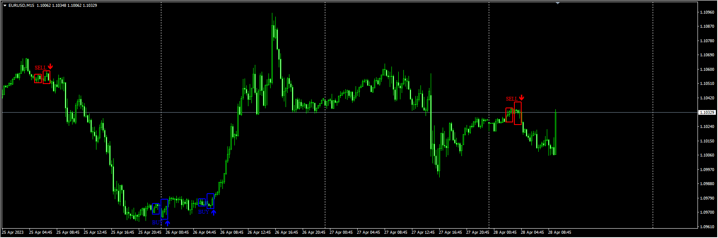Click price scale value 1.10600
The width and height of the screenshot is (718, 238).
[x=707, y=70]
